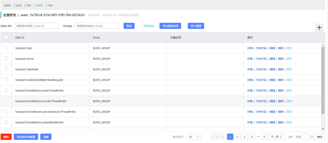Open the items-per-page dropdown showing 10
Image resolution: width=328 pixels, height=143 pixels.
pyautogui.click(x=194, y=137)
